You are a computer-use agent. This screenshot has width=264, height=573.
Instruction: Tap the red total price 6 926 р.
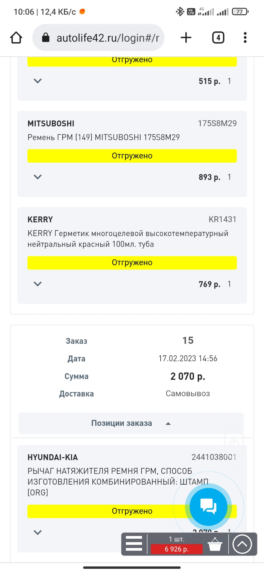pyautogui.click(x=176, y=549)
